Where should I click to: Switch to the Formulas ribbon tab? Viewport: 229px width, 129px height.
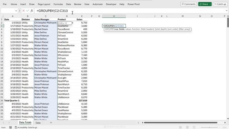pos(58,4)
